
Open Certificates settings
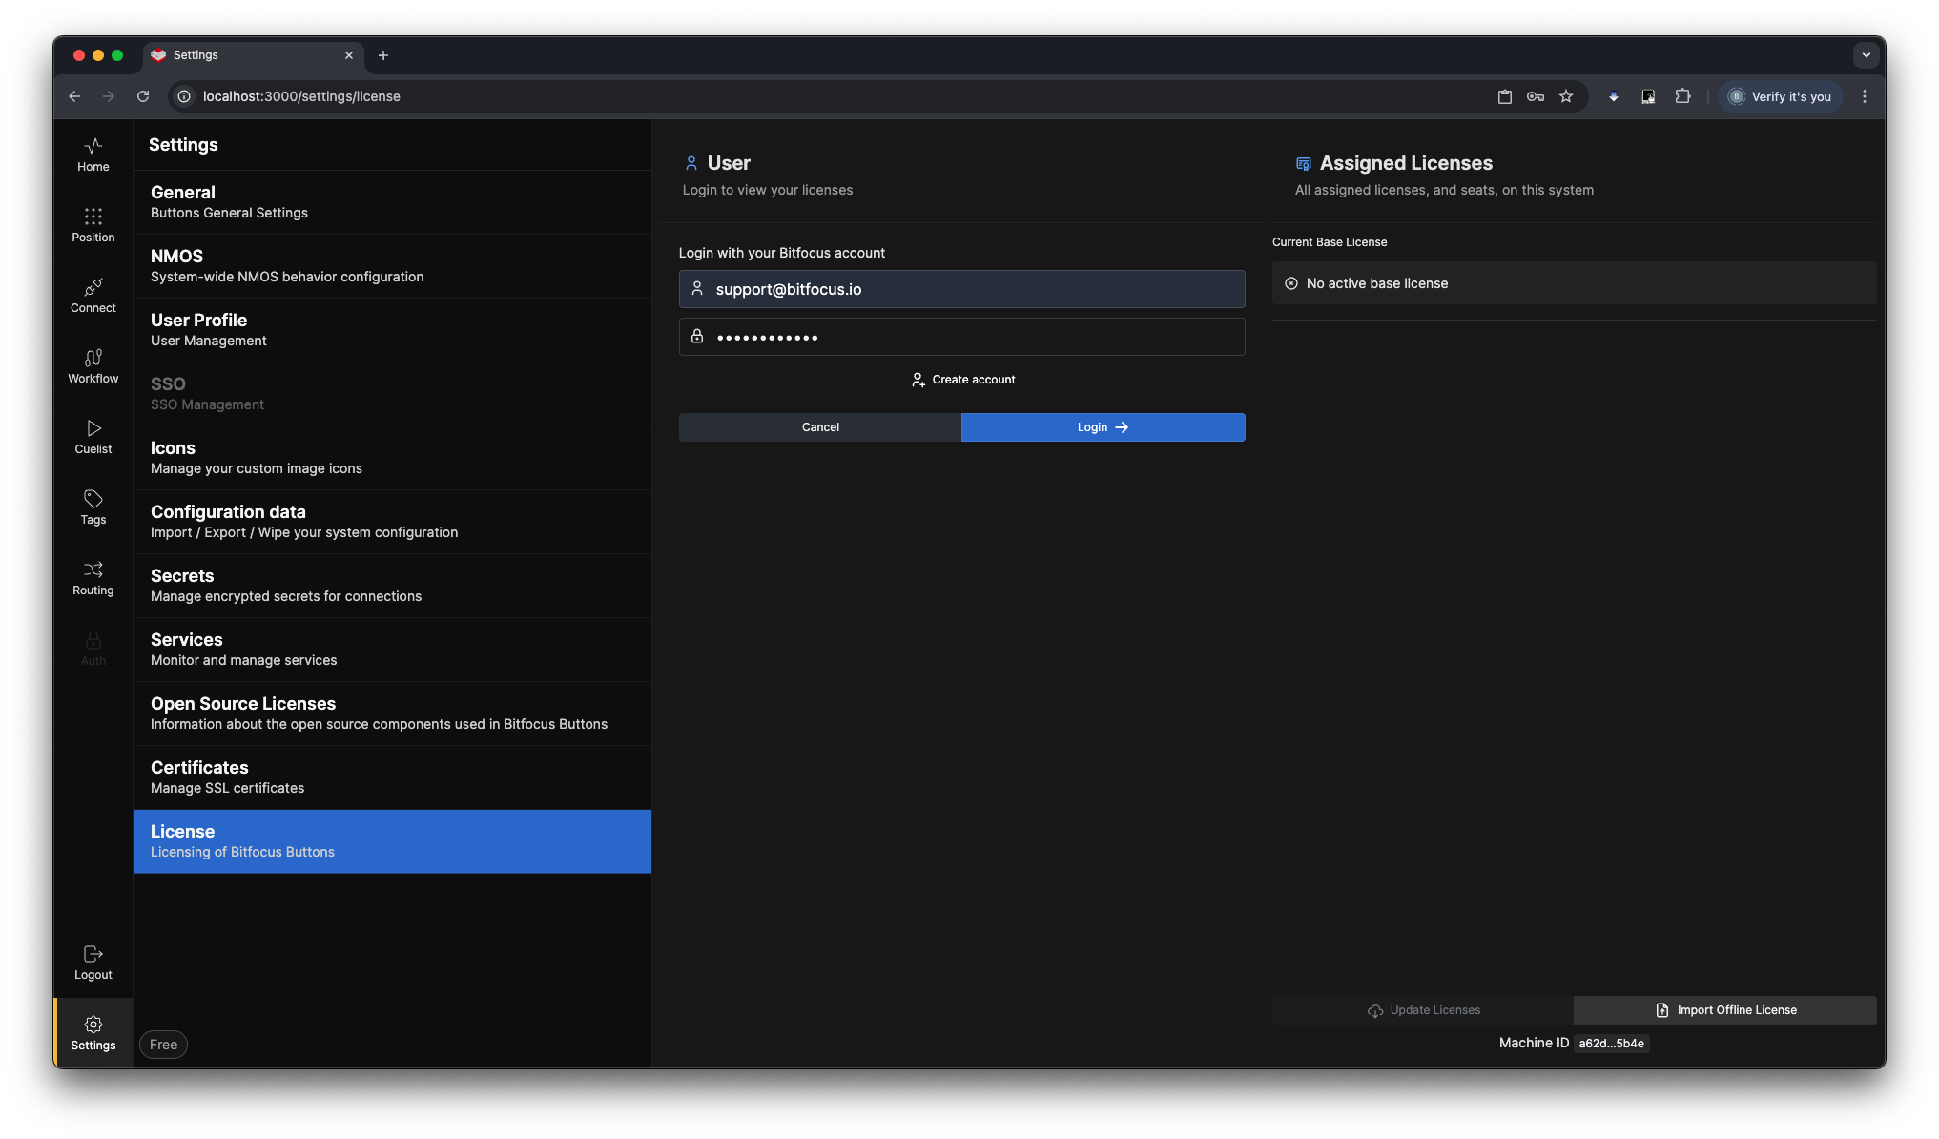[392, 777]
